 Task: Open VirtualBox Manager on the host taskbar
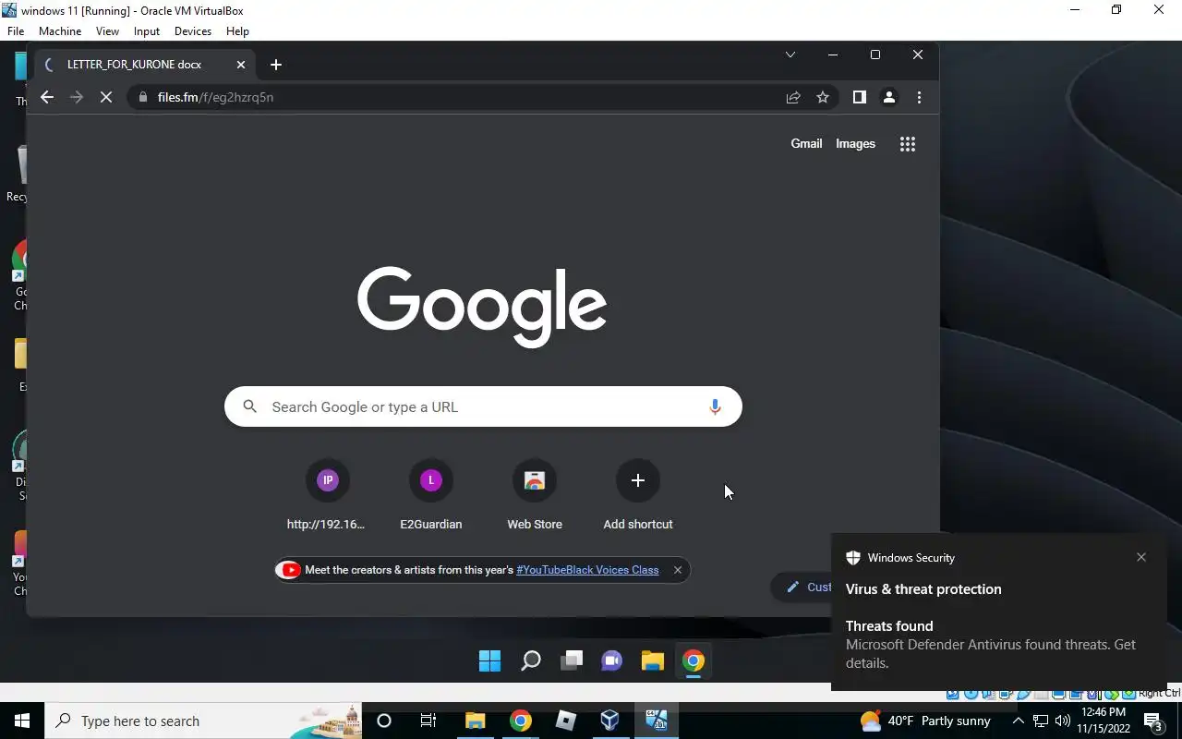[610, 721]
